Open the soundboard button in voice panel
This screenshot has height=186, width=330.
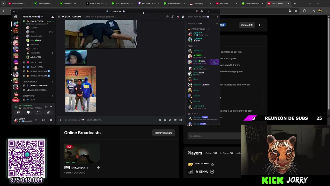(48, 112)
